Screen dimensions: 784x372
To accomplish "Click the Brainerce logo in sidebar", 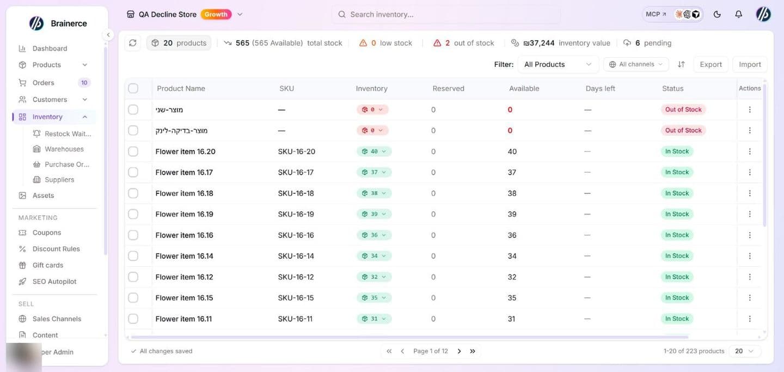I will pos(36,23).
